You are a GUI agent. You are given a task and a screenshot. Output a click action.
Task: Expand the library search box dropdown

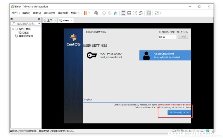point(39,24)
